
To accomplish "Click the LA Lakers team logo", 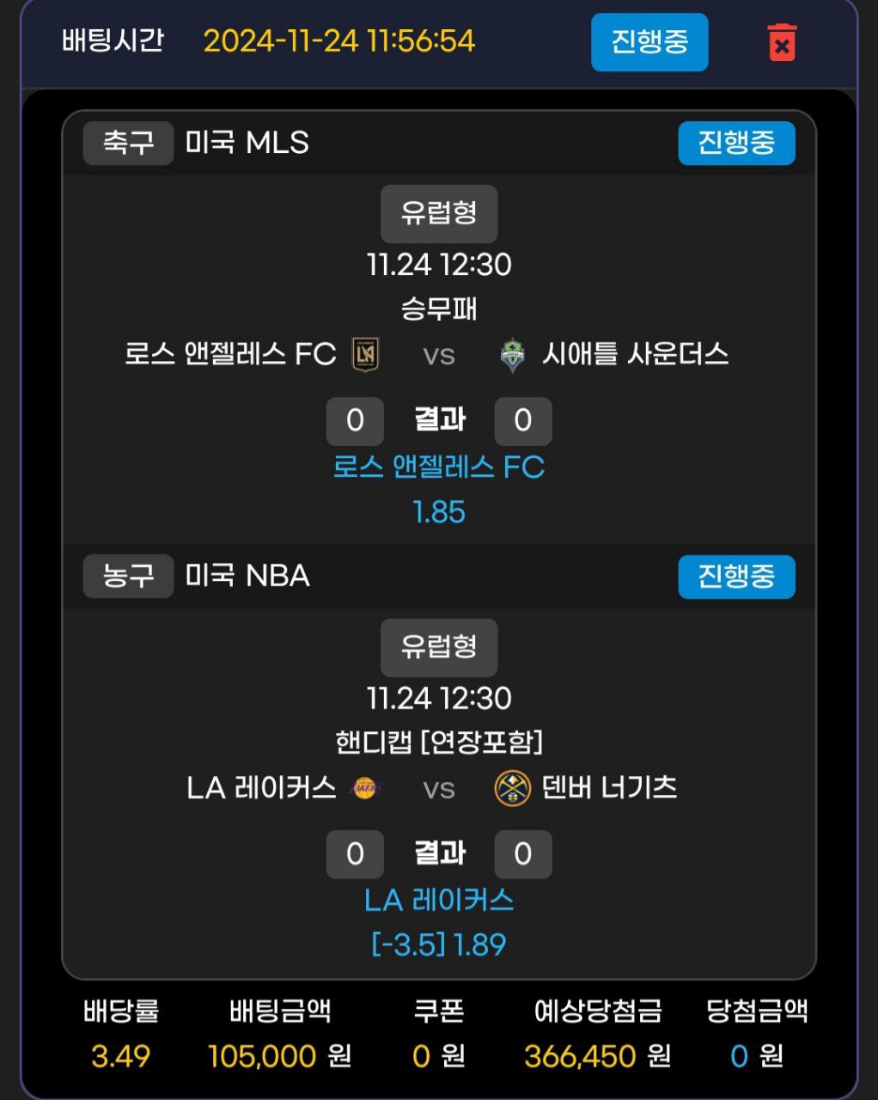I will 366,788.
